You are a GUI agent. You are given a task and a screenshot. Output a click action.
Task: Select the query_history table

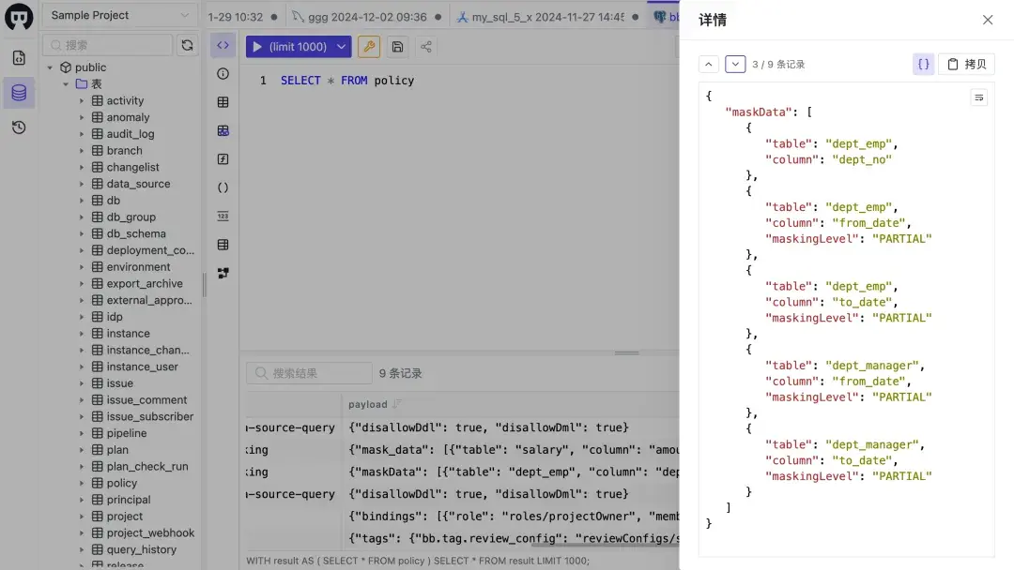(x=141, y=549)
